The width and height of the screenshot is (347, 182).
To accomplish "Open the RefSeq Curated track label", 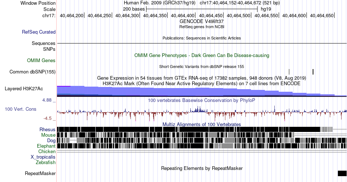I will point(39,32).
